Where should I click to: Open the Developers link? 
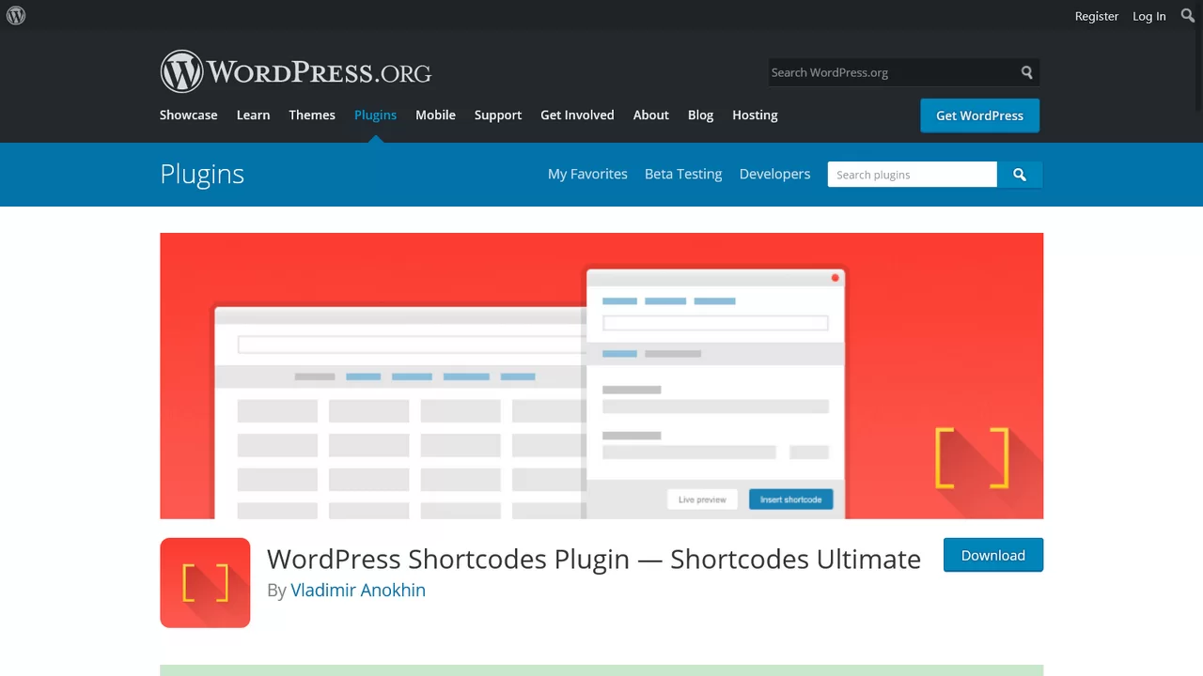pos(774,174)
